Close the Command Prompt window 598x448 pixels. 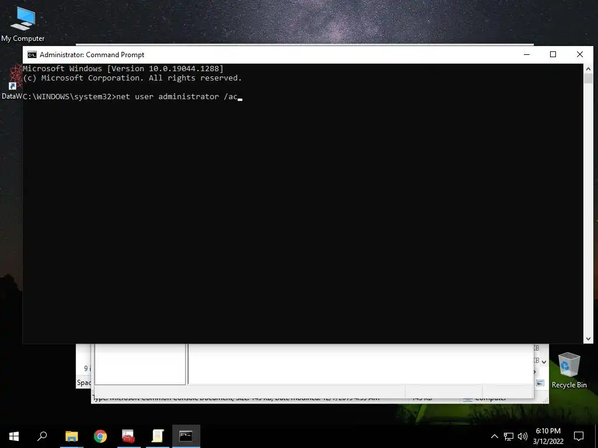click(x=580, y=54)
